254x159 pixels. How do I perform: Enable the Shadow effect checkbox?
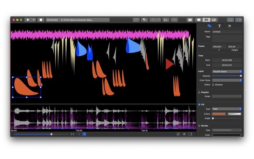pyautogui.click(x=213, y=85)
